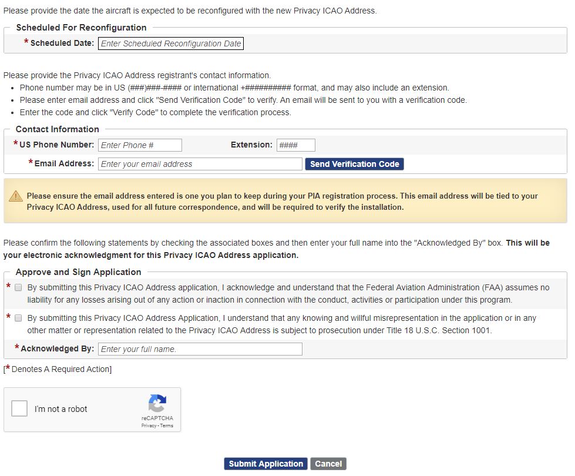The width and height of the screenshot is (575, 476).
Task: Cancel the application form
Action: [328, 464]
